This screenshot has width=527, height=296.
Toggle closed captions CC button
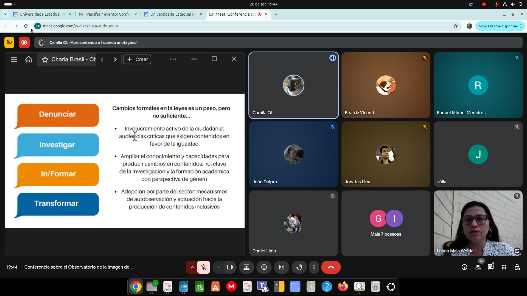click(x=281, y=267)
